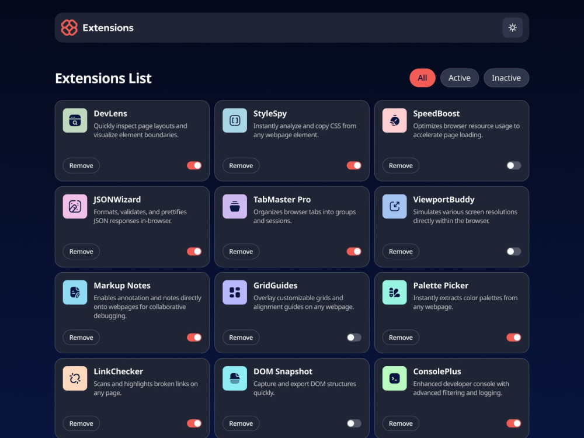
Task: Click the DevLens extension icon
Action: pyautogui.click(x=75, y=120)
